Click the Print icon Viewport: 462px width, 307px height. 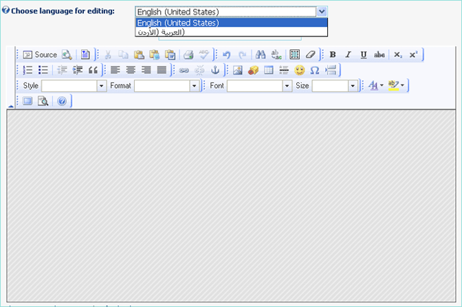[188, 55]
